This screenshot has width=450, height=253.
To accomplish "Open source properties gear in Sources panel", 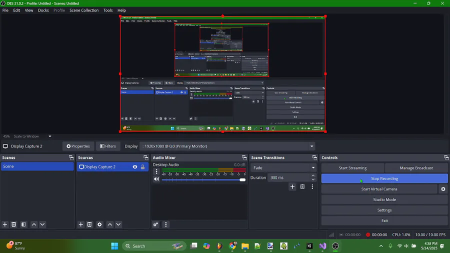I will tap(99, 224).
